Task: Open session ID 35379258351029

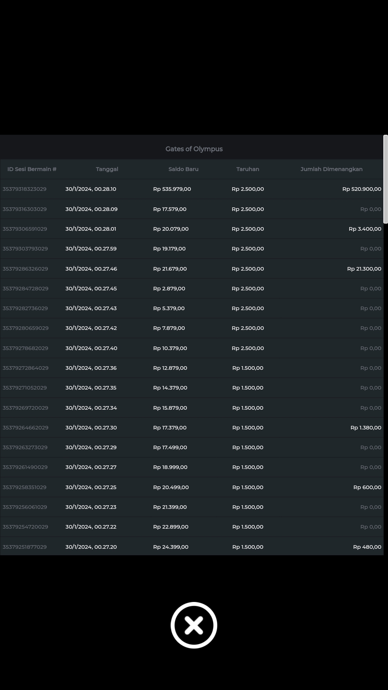Action: coord(24,487)
